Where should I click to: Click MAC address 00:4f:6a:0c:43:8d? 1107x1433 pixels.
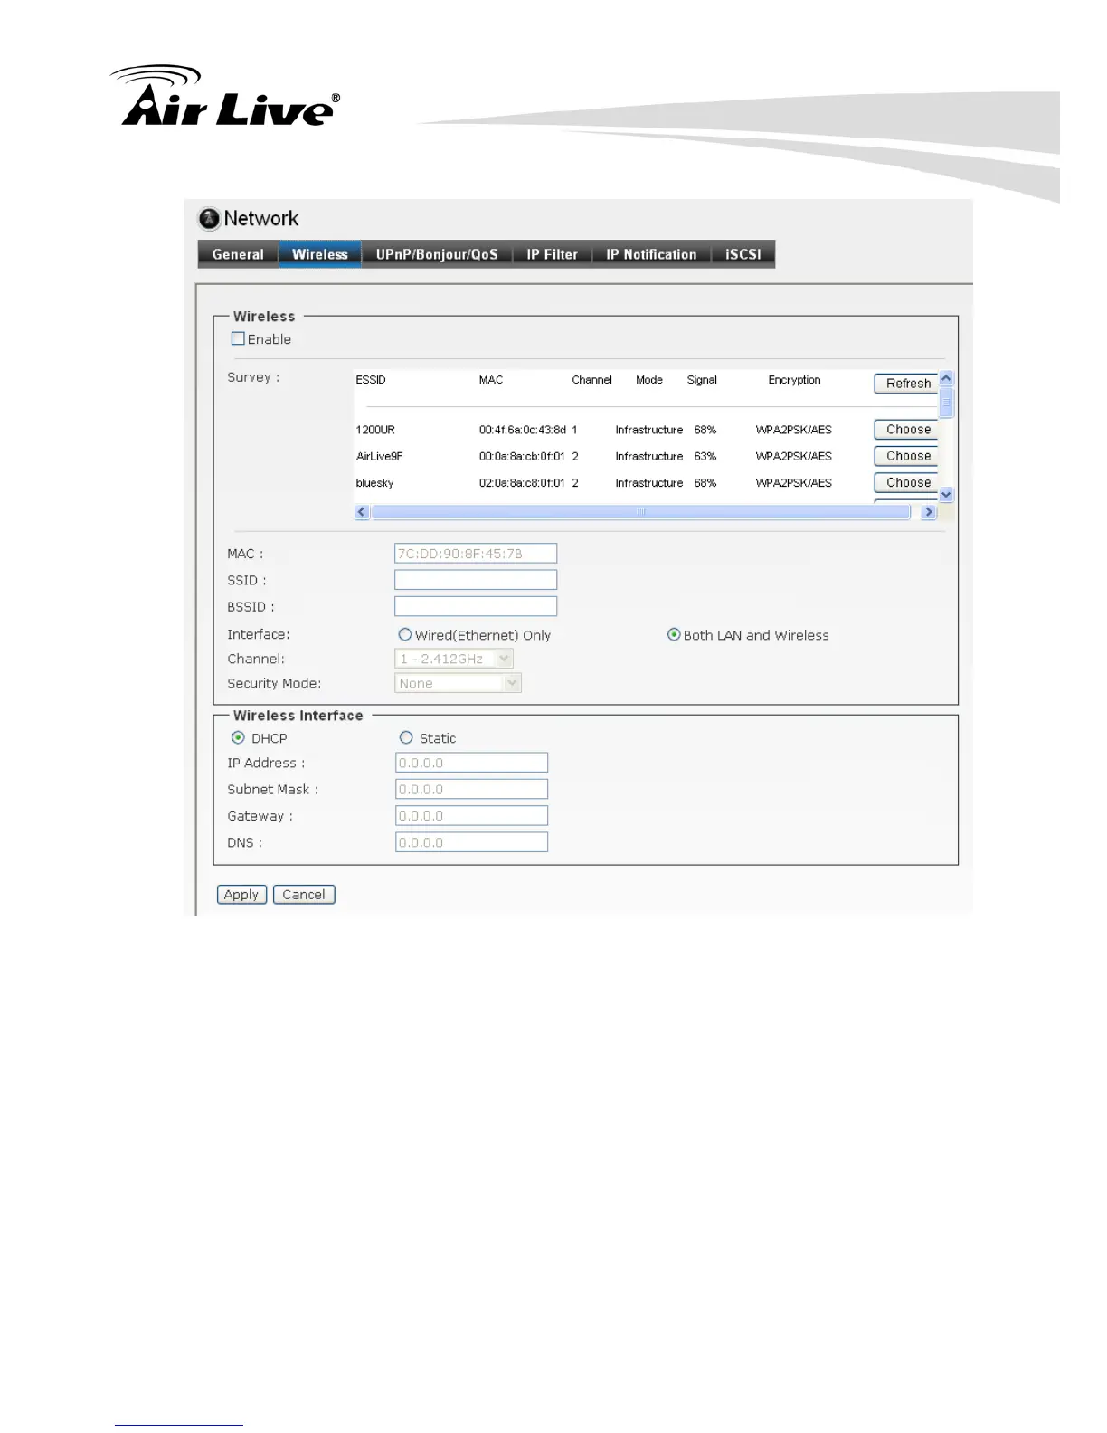[523, 430]
